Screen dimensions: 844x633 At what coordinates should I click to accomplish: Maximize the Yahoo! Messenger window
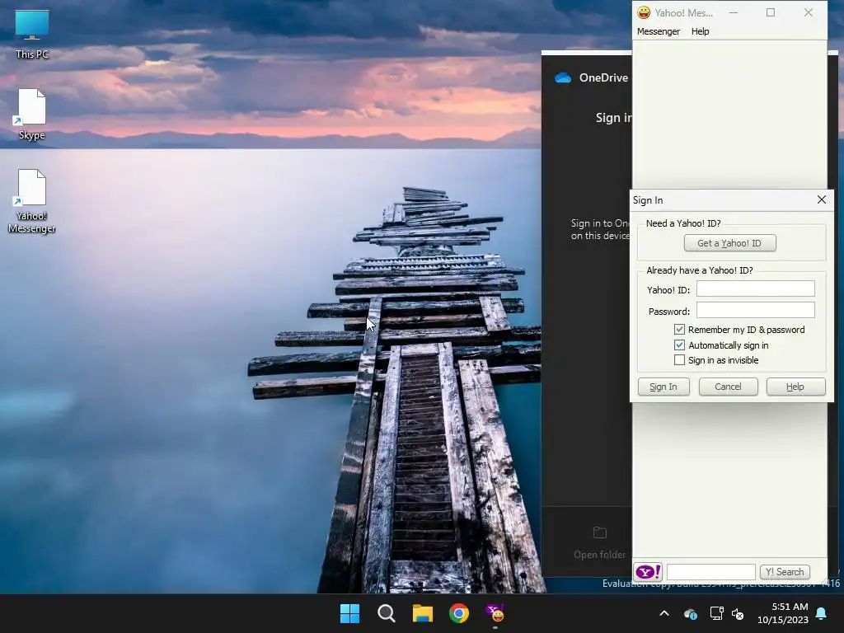click(x=771, y=12)
